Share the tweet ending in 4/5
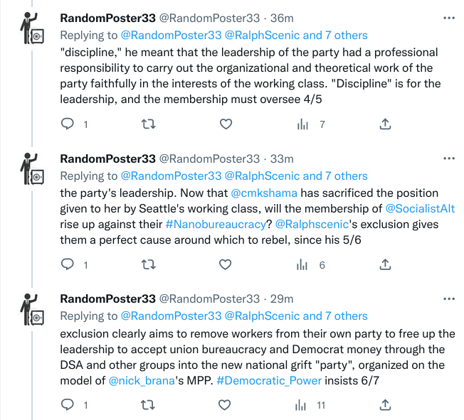Image resolution: width=464 pixels, height=420 pixels. tap(385, 124)
